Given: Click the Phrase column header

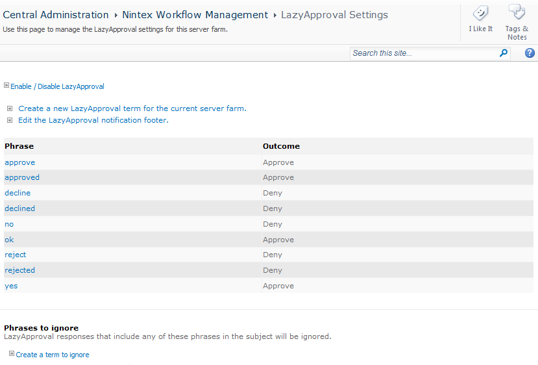Looking at the screenshot, I should point(19,146).
